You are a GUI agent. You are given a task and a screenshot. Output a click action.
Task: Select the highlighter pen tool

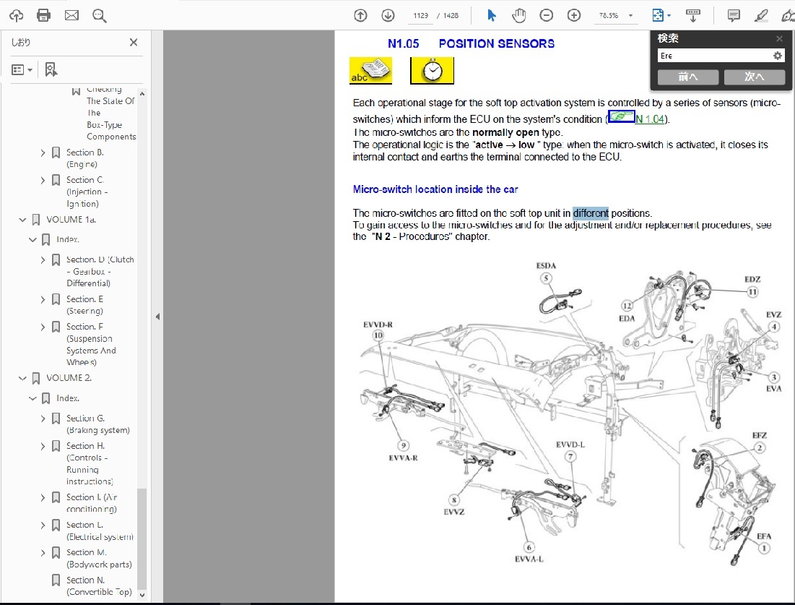(761, 16)
